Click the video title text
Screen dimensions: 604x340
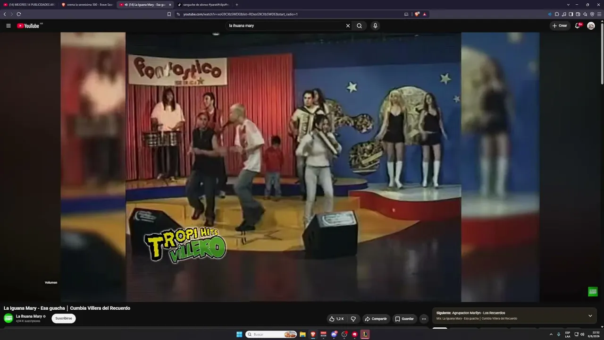pos(67,308)
